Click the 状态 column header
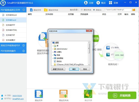139x102 pixels. point(104,14)
